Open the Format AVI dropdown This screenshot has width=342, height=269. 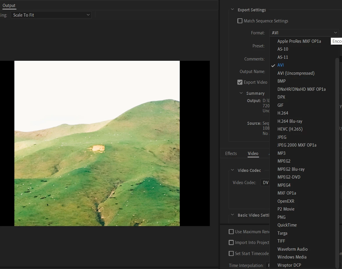[x=304, y=33]
